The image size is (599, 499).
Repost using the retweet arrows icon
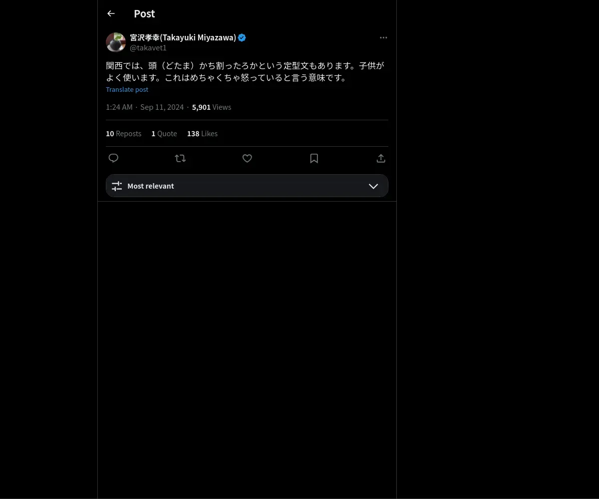(x=180, y=158)
